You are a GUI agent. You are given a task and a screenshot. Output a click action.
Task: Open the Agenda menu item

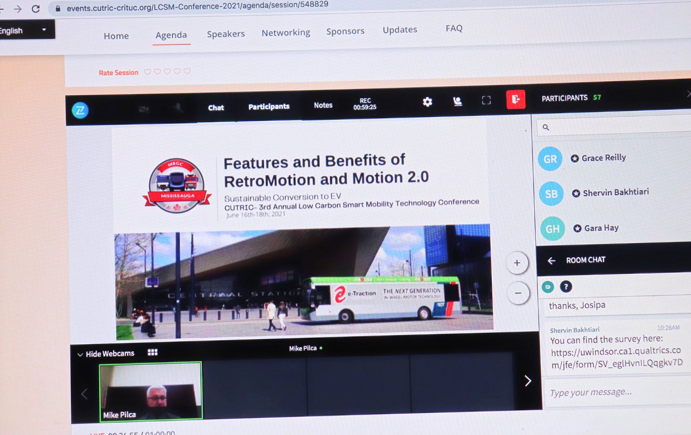click(x=171, y=35)
